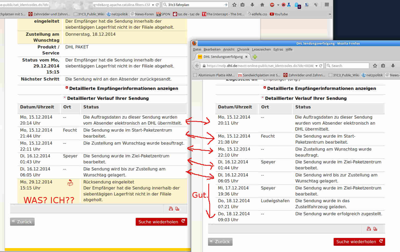This screenshot has height=252, width=400.
Task: Click the red Adblock stop-sign icon
Action: (x=272, y=5)
